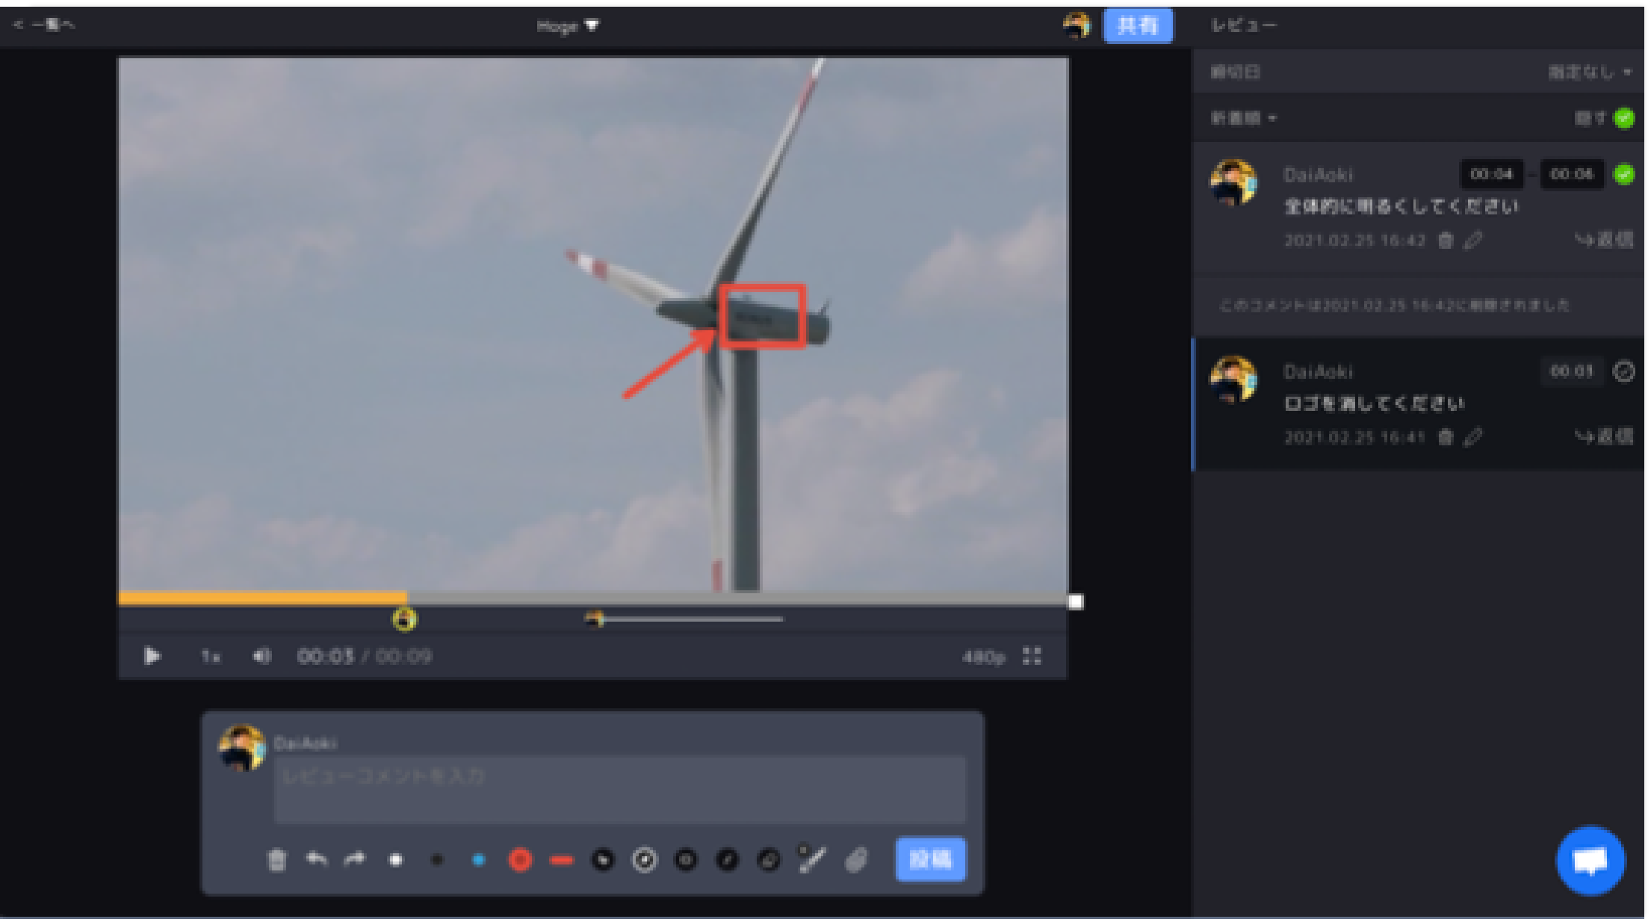The image size is (1651, 922).
Task: Go back via 一覧へ link
Action: (45, 25)
